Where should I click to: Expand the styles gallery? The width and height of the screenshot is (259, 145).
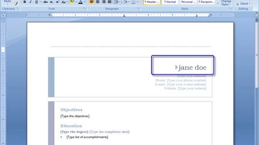(218, 3)
